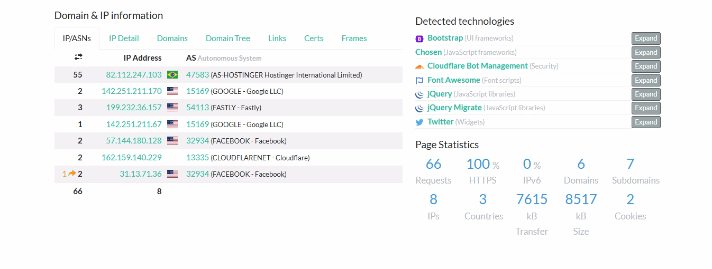The height and width of the screenshot is (269, 712).
Task: Open the Bootstrap technology link
Action: 445,38
